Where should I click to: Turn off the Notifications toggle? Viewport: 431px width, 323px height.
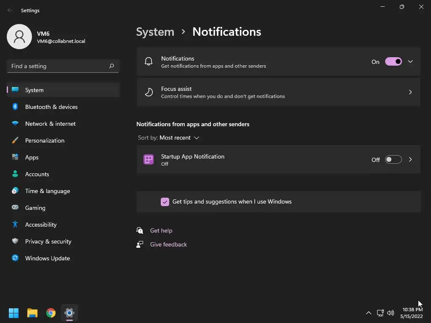(394, 62)
